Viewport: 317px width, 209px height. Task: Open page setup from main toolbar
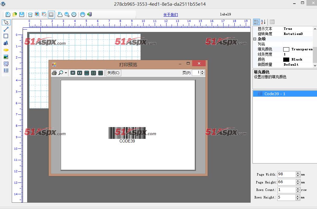click(60, 14)
